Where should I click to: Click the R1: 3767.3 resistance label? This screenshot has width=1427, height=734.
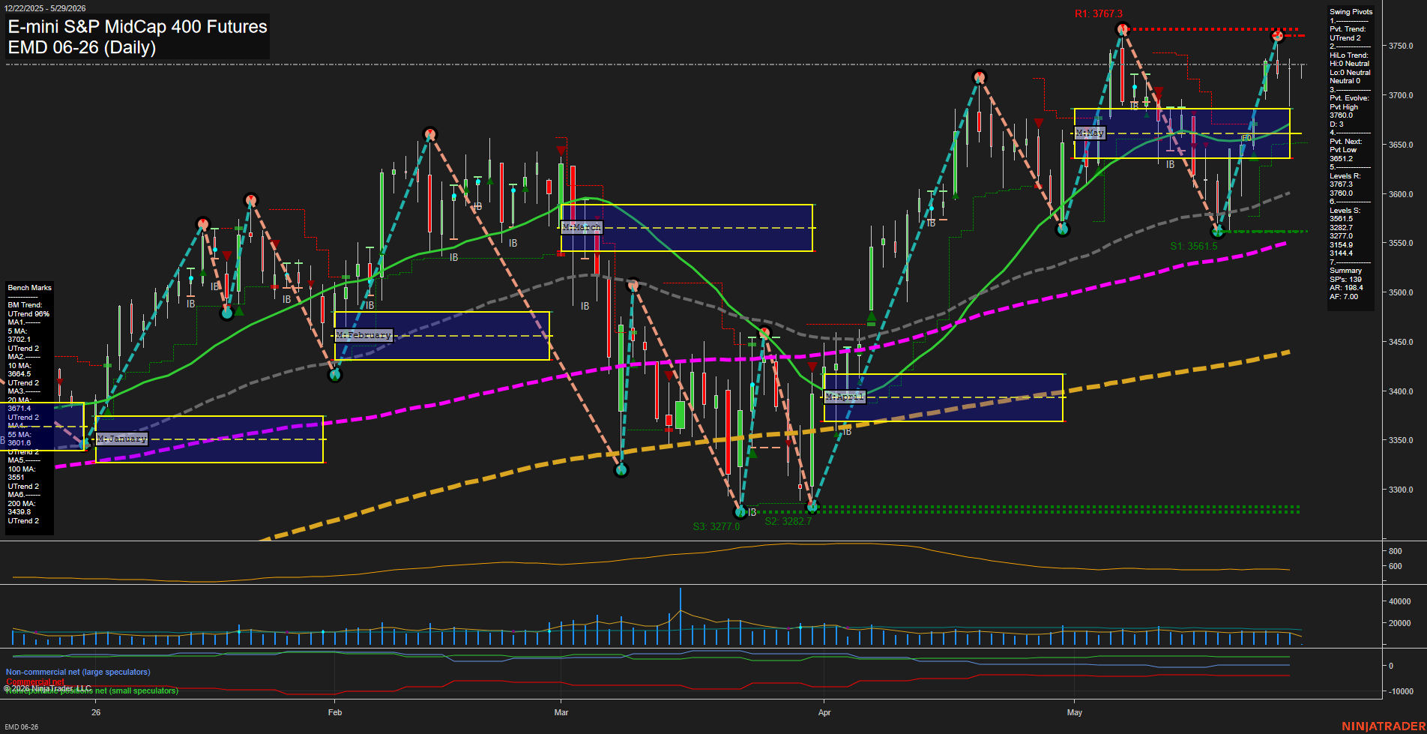point(1098,13)
